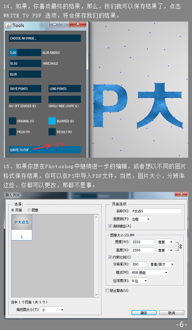Select the 页面 radio button
The height and width of the screenshot is (330, 192).
point(13,210)
